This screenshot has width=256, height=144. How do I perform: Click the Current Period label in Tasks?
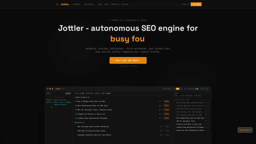tap(181, 100)
